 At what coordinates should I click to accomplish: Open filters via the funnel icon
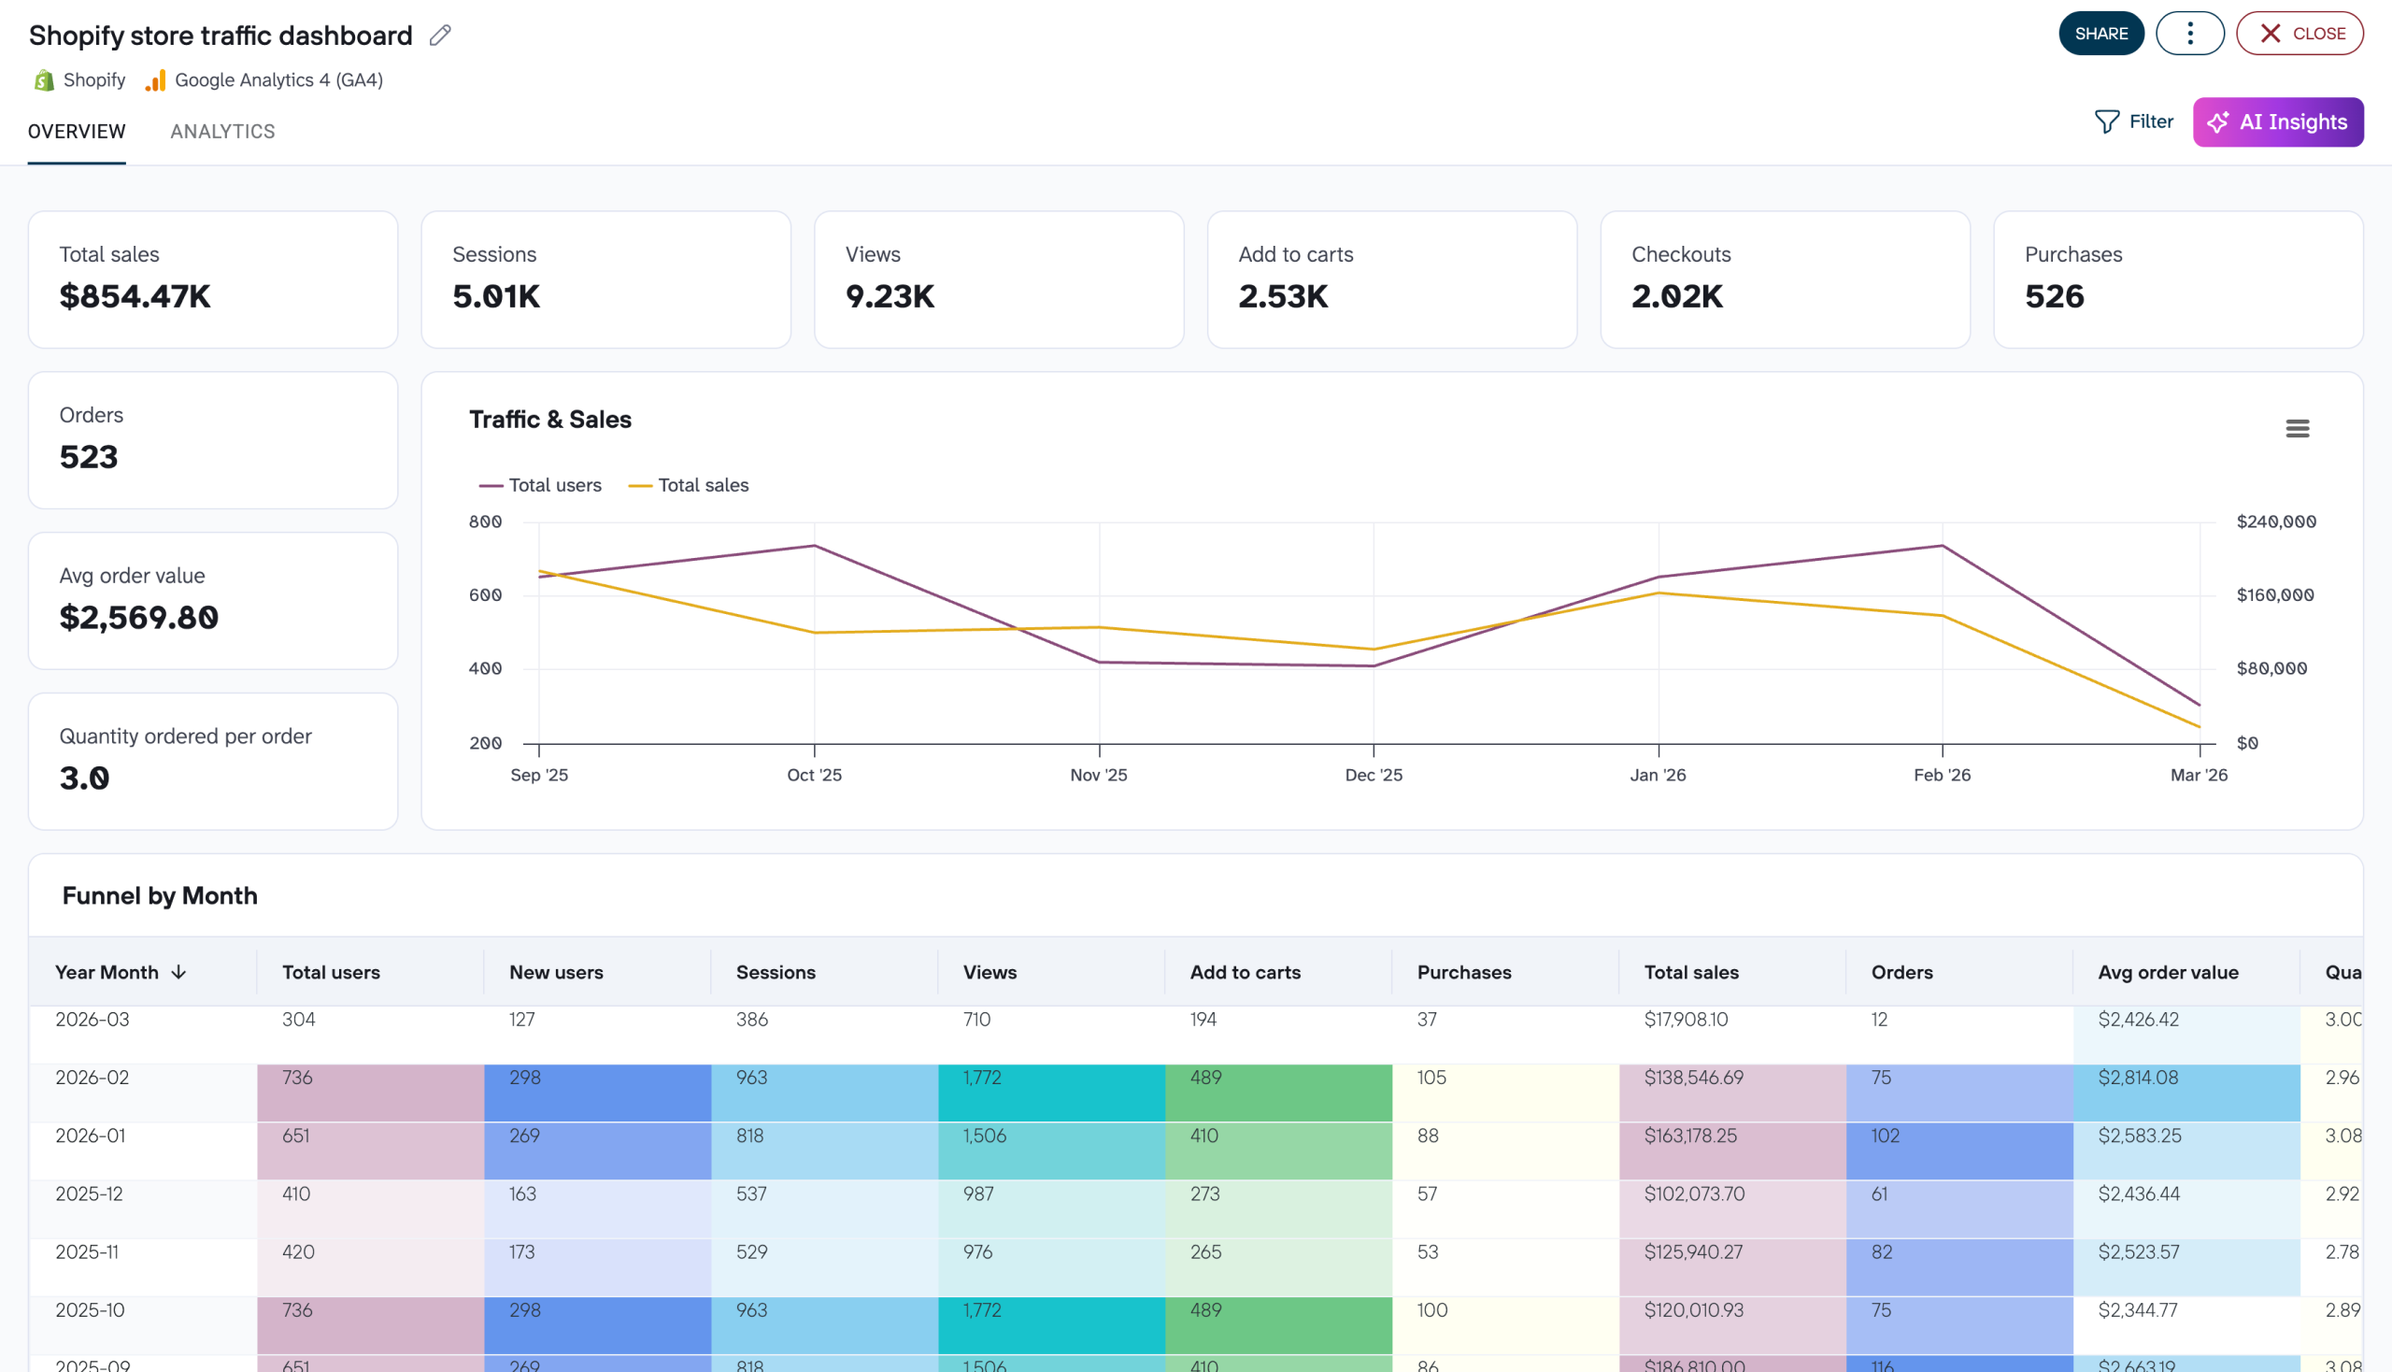(x=2106, y=121)
